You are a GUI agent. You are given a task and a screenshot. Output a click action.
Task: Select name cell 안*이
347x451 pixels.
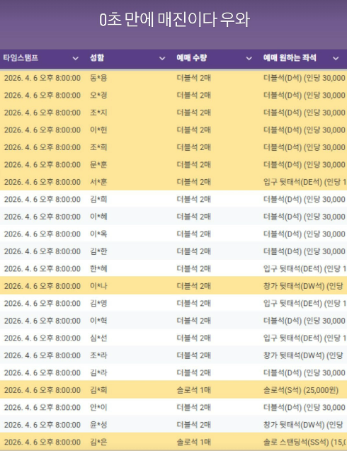pos(98,407)
